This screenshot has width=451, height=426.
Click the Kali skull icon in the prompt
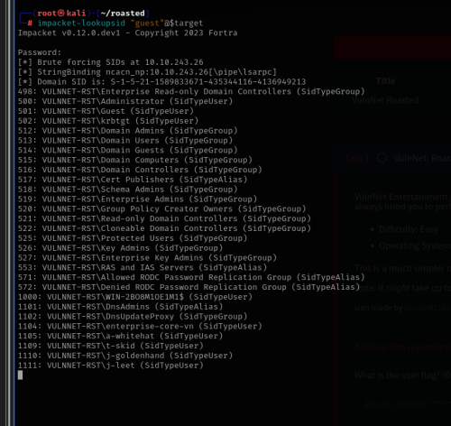(x=61, y=14)
